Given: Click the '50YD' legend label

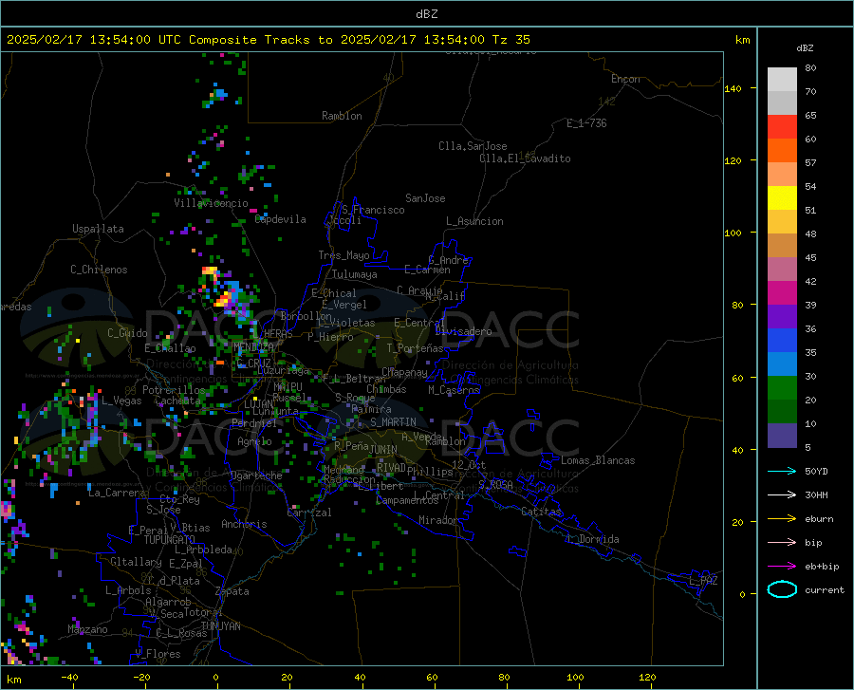Looking at the screenshot, I should (816, 471).
